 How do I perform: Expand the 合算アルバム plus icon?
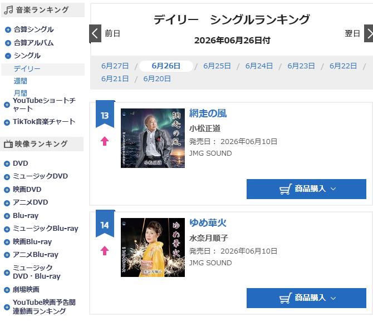[8, 43]
